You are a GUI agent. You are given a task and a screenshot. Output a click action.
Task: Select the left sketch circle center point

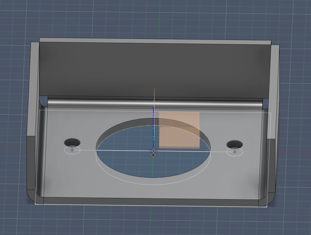coord(72,150)
